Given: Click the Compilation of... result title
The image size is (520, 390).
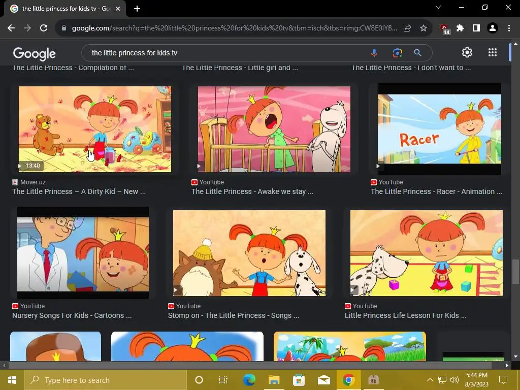Looking at the screenshot, I should click(73, 68).
